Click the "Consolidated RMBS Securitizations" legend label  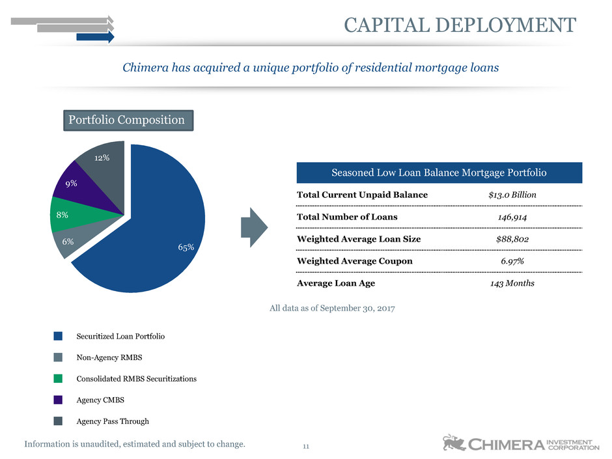pos(137,379)
